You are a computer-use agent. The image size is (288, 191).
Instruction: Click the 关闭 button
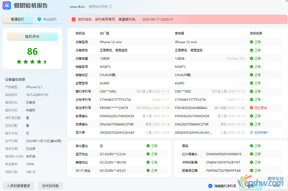[276, 186]
